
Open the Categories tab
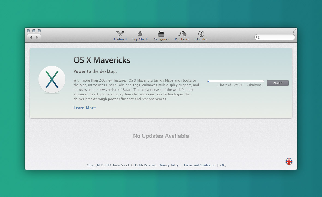pos(162,36)
